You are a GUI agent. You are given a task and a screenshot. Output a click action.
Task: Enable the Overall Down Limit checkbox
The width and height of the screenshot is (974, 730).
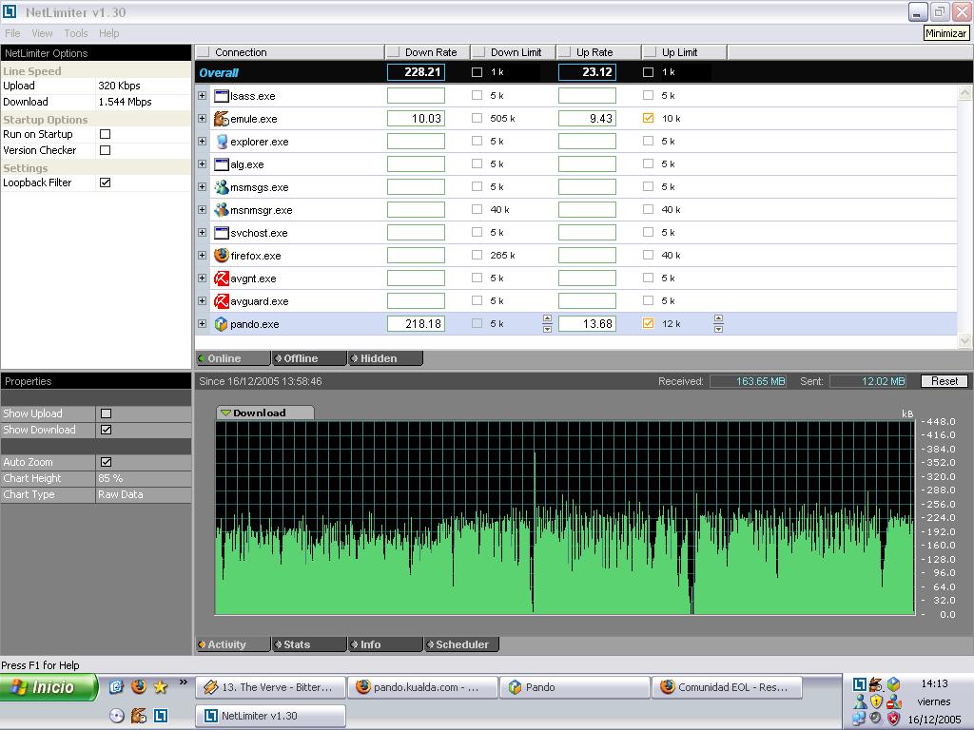coord(477,72)
